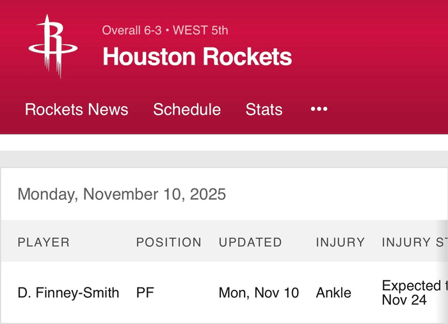Click the Monday, November 10, 2025 date heading

122,194
